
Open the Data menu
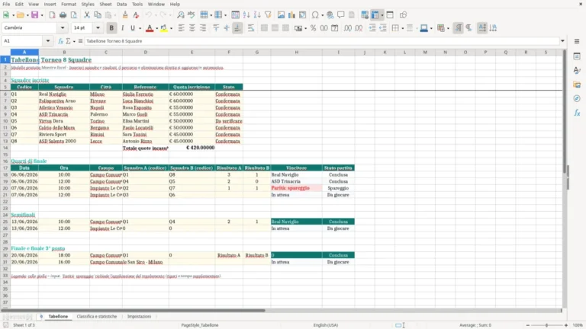pos(121,4)
